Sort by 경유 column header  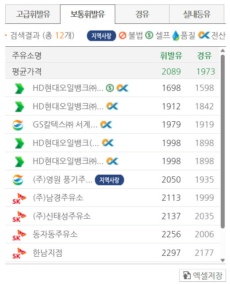[x=204, y=56]
